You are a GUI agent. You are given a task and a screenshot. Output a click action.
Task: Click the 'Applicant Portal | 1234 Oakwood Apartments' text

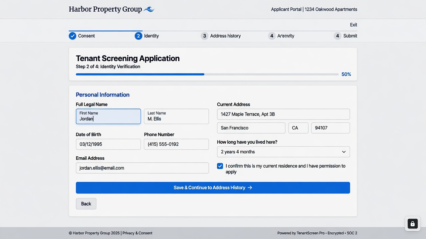314,9
